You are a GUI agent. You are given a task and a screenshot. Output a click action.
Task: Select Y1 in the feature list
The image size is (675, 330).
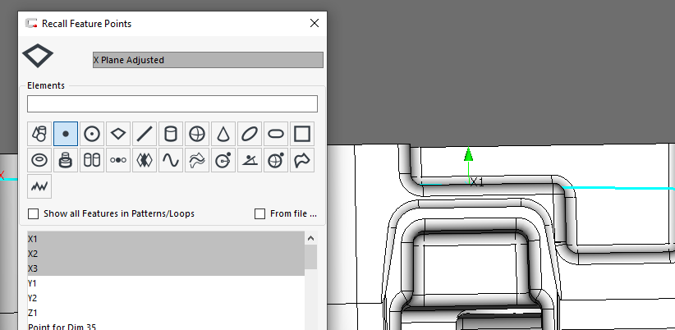(166, 283)
